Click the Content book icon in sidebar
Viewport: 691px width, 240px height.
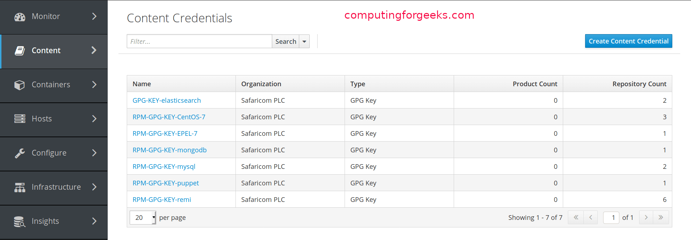(19, 51)
